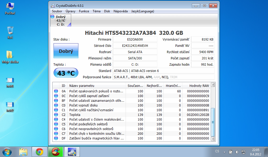Click the status orb for attribute 0A
This screenshot has height=157, width=268.
tap(56, 91)
